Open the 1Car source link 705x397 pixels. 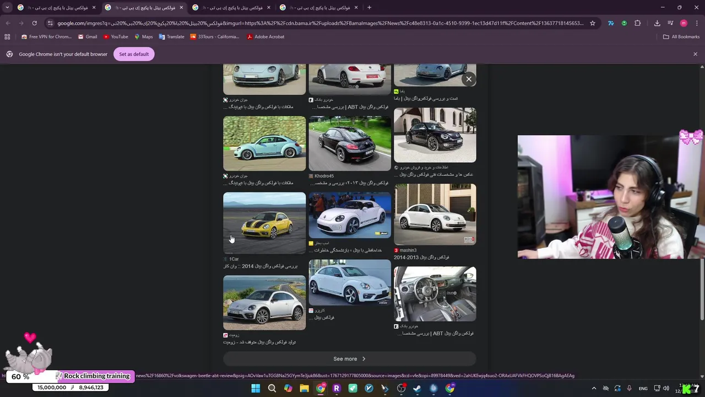point(234,259)
